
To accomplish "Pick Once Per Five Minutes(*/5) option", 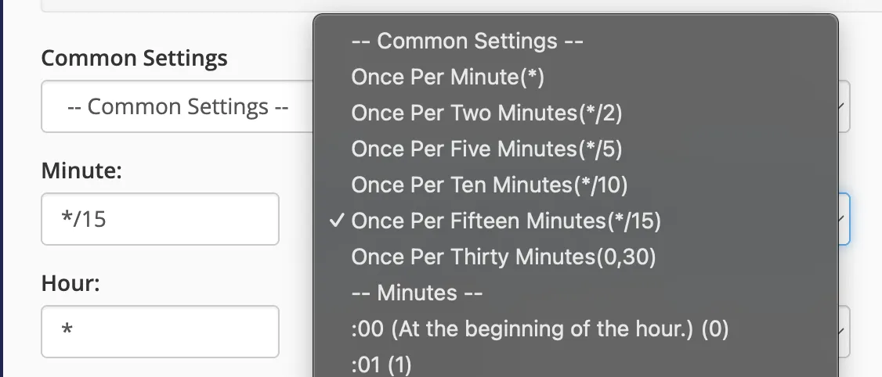I will 486,149.
